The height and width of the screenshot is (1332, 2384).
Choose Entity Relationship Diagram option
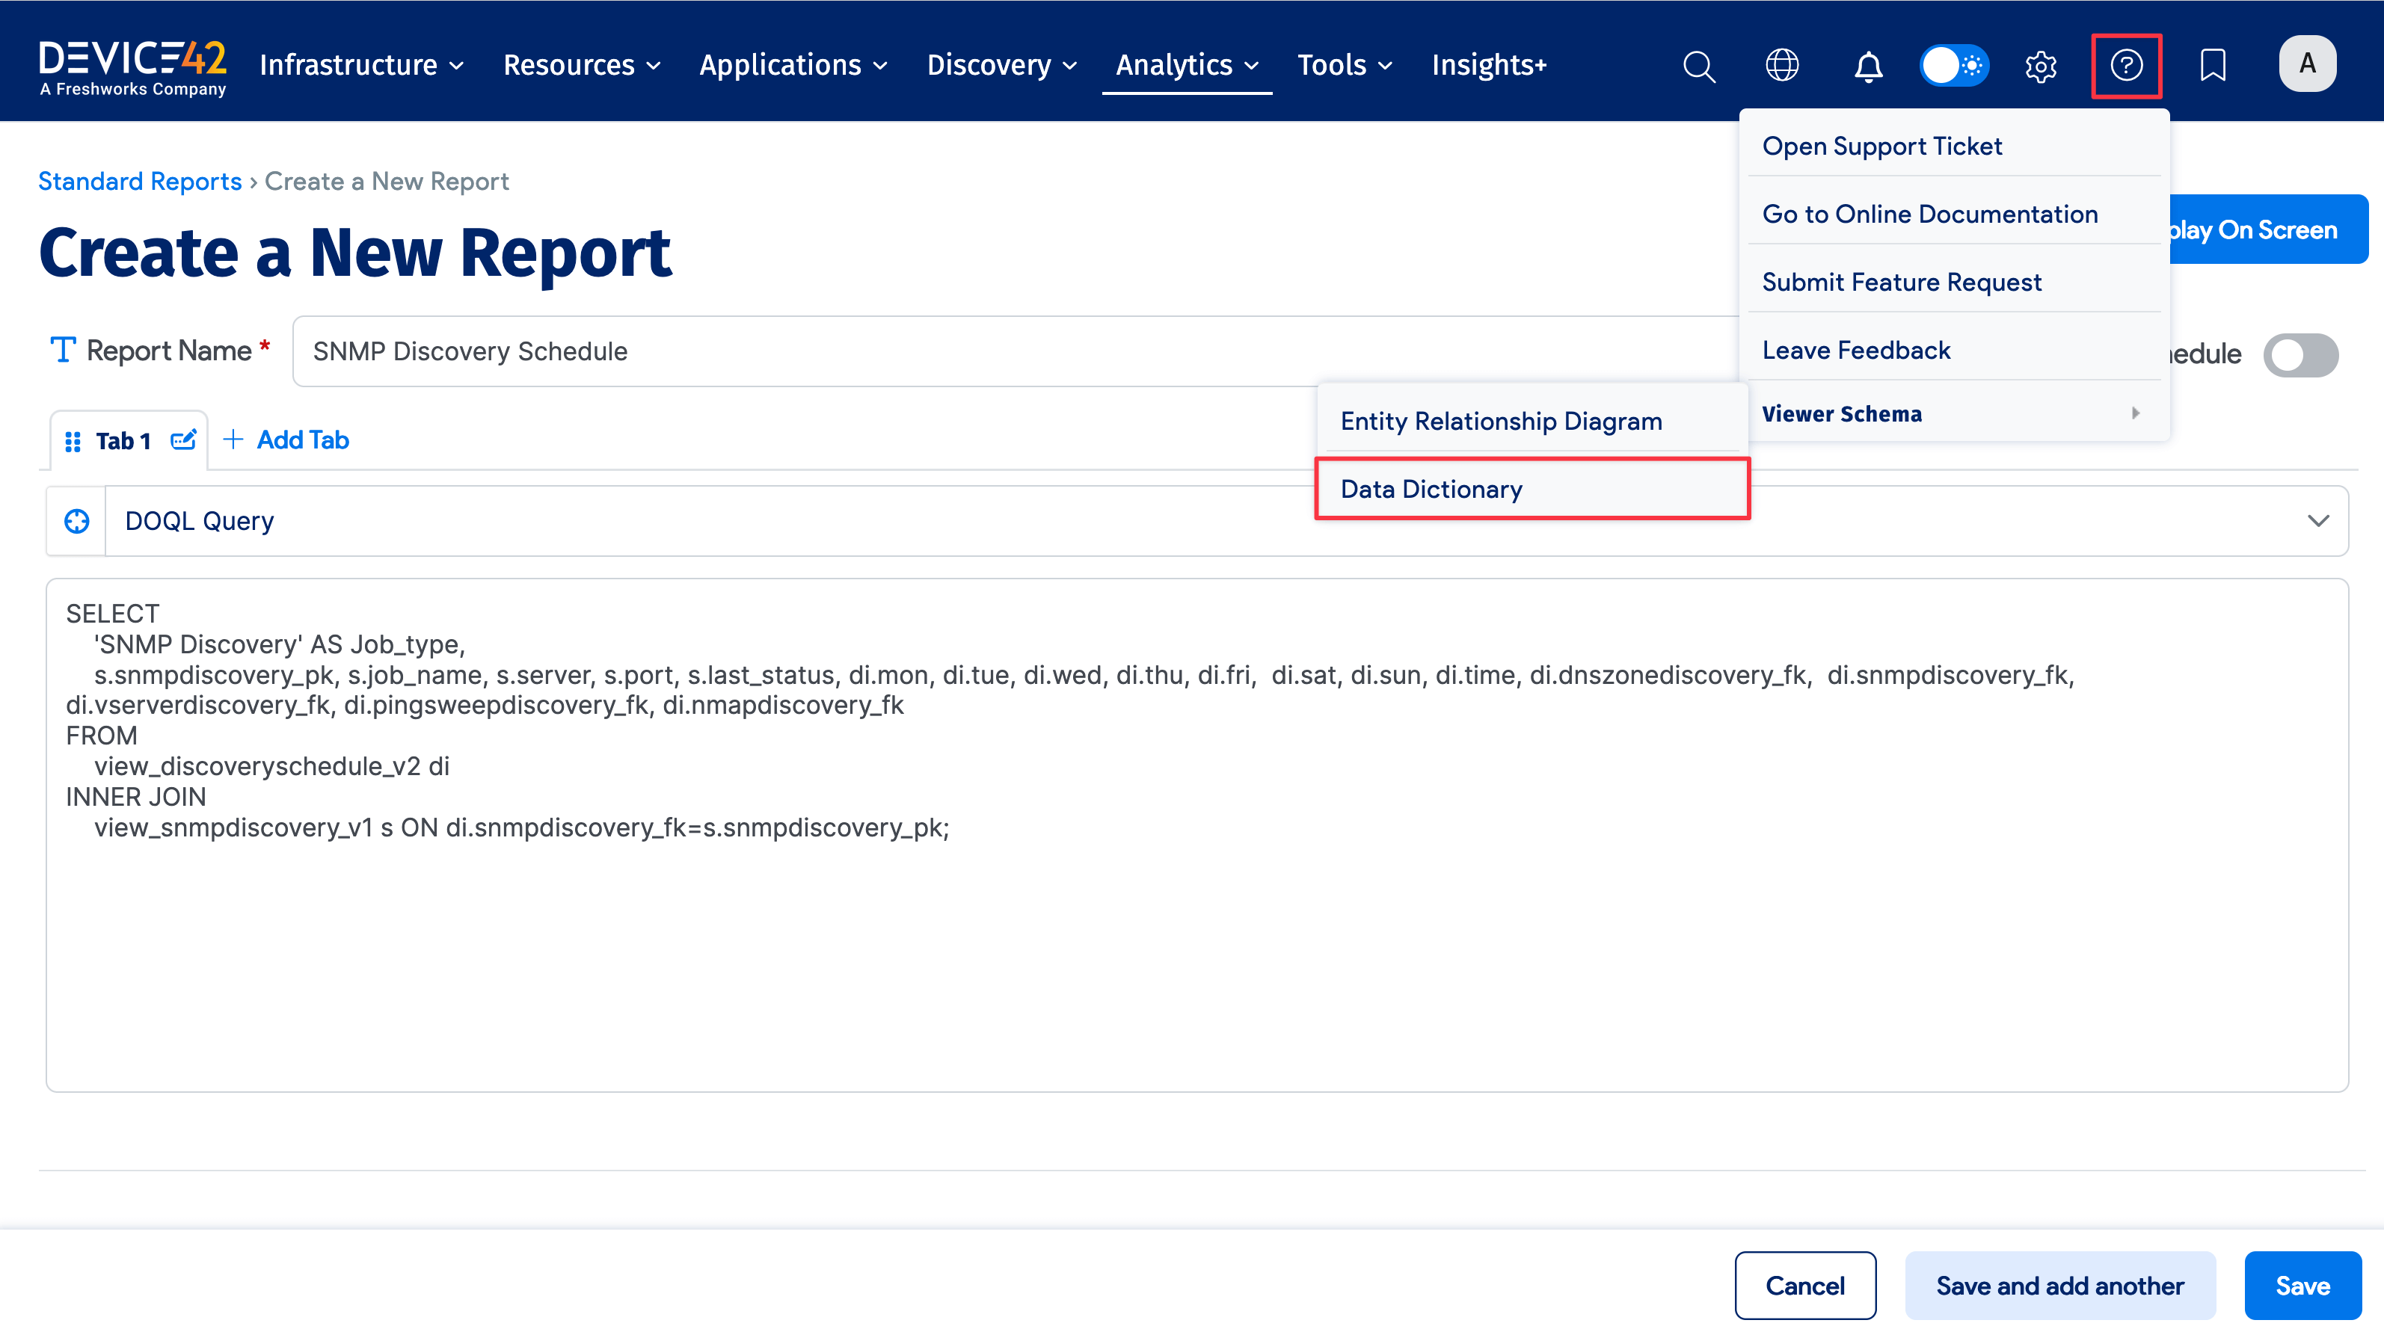pos(1500,421)
